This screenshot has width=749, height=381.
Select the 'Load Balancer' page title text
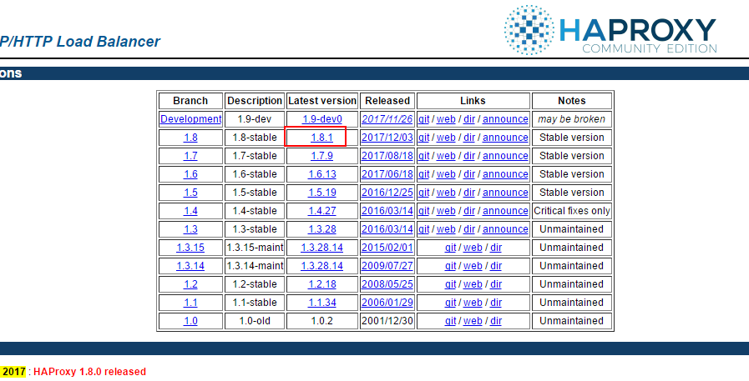click(109, 42)
